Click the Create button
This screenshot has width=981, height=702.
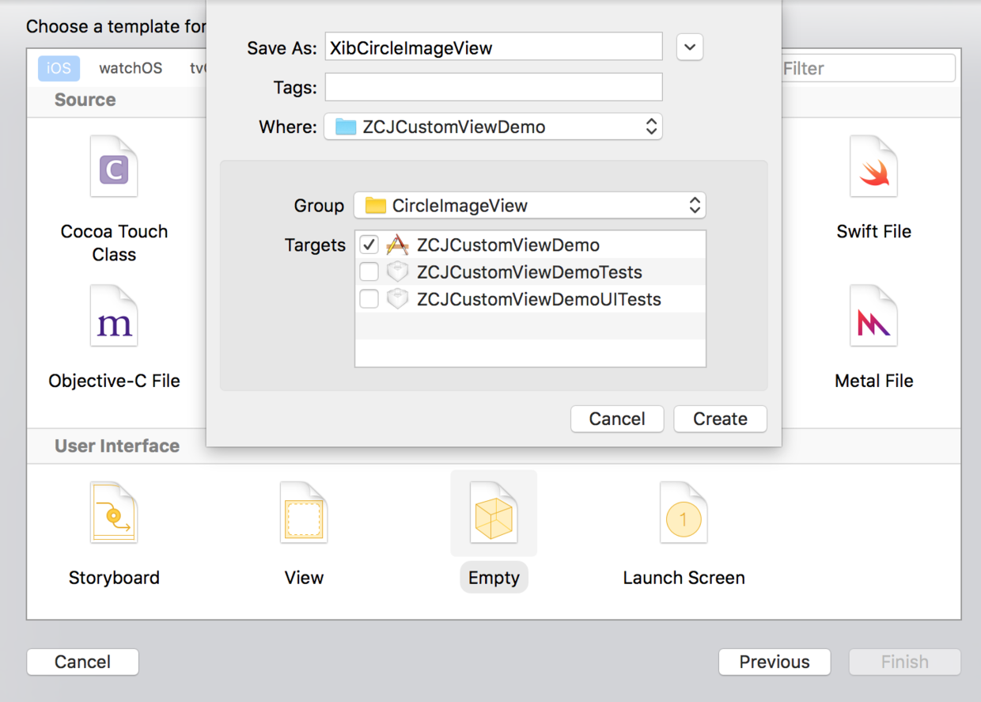pyautogui.click(x=720, y=419)
